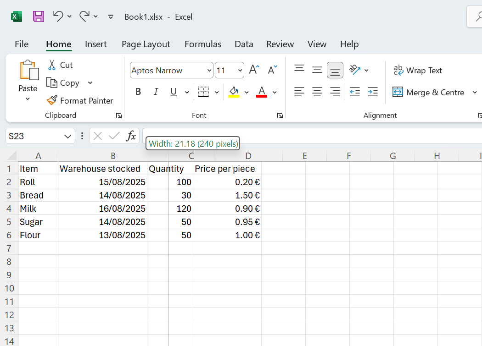This screenshot has width=482, height=346.
Task: Expand the Copy options arrow
Action: click(x=90, y=83)
